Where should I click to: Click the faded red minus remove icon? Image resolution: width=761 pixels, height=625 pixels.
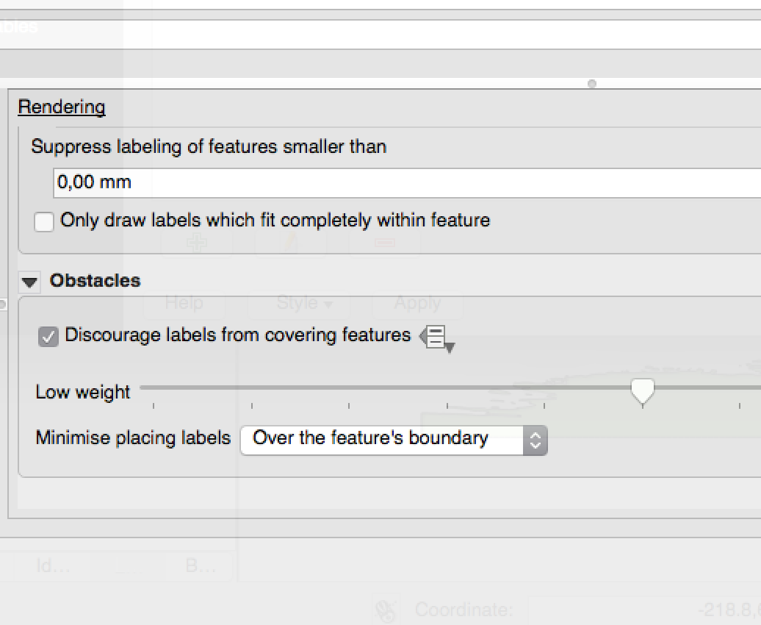385,242
